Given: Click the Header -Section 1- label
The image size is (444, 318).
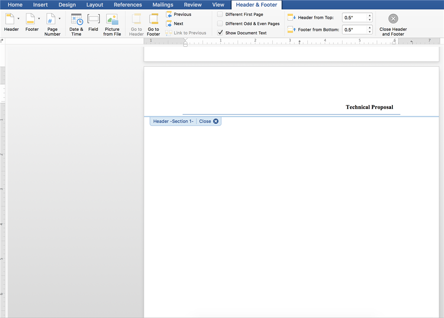Looking at the screenshot, I should [x=173, y=121].
